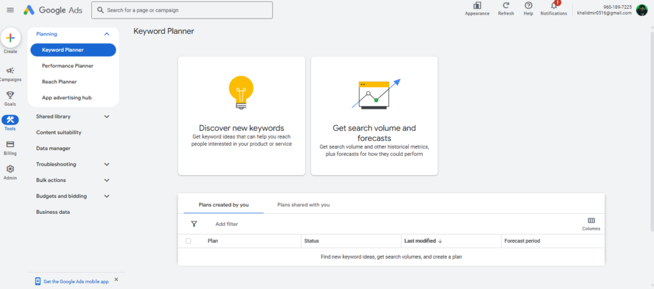The width and height of the screenshot is (654, 289).
Task: Open the hamburger main menu
Action: (x=10, y=10)
